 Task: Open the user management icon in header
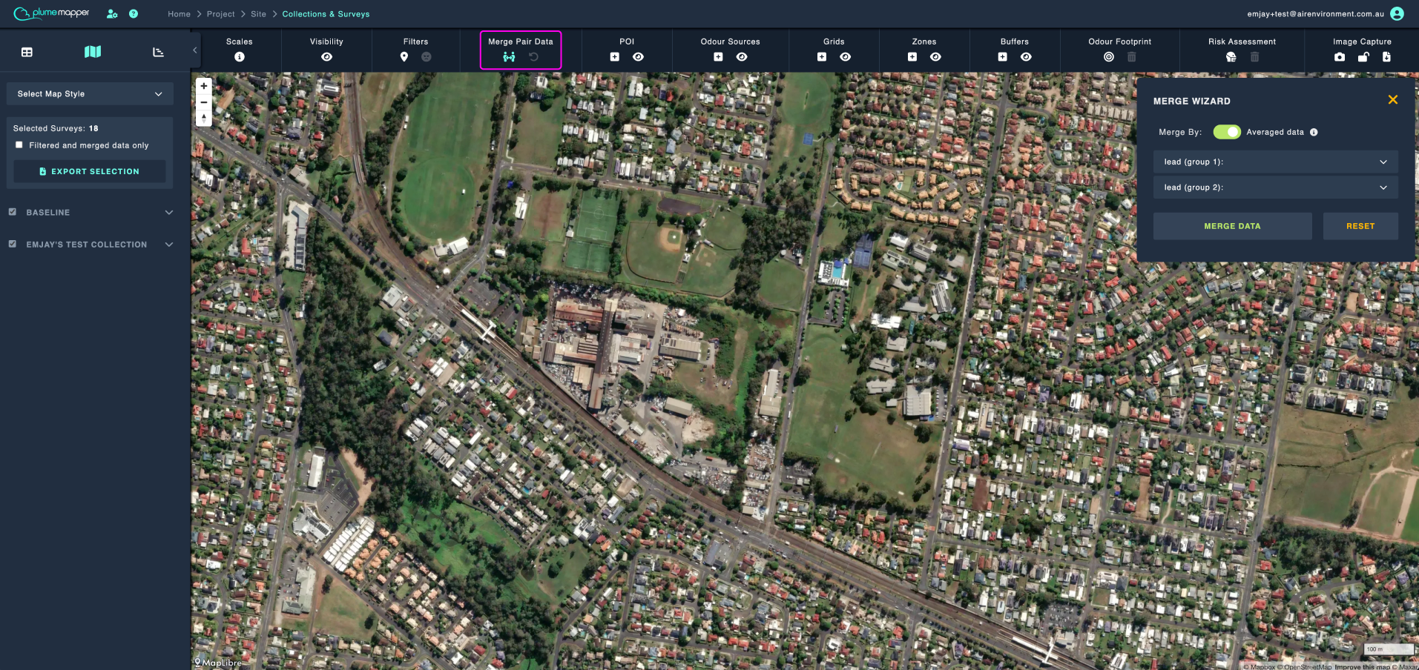[112, 14]
